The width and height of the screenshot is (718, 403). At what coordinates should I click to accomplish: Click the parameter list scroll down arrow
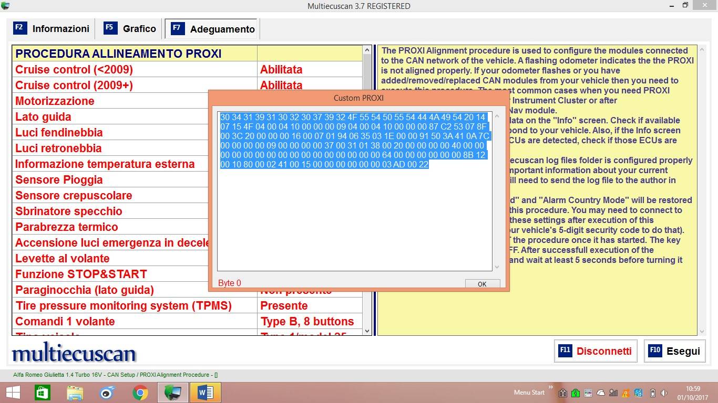point(367,331)
